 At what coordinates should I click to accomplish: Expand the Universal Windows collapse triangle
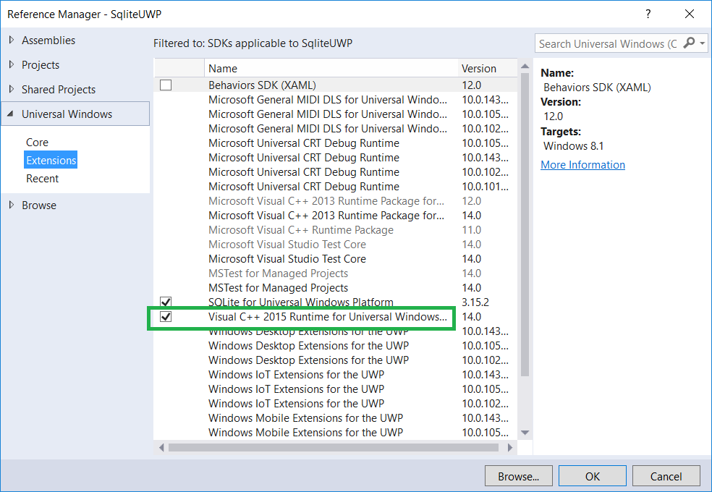[9, 114]
